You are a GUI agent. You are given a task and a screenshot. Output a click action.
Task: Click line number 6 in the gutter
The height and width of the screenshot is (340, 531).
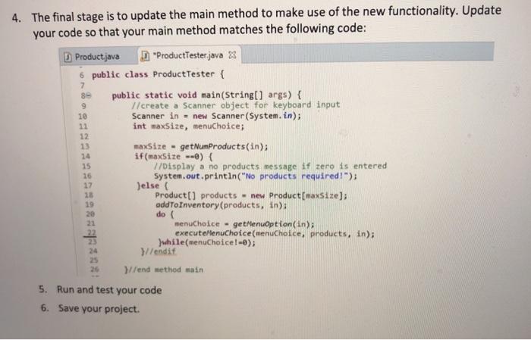point(82,75)
